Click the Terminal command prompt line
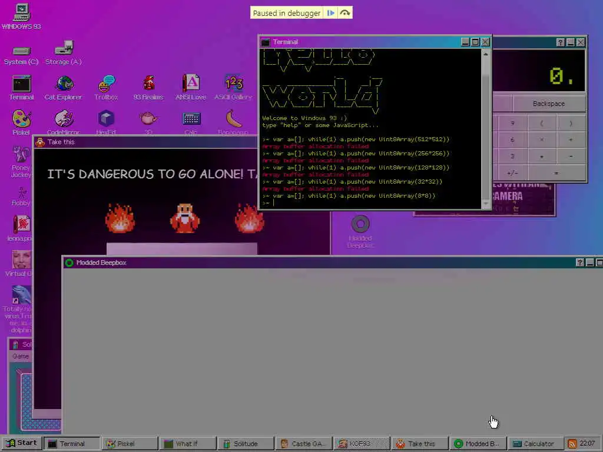This screenshot has height=452, width=603. point(371,203)
